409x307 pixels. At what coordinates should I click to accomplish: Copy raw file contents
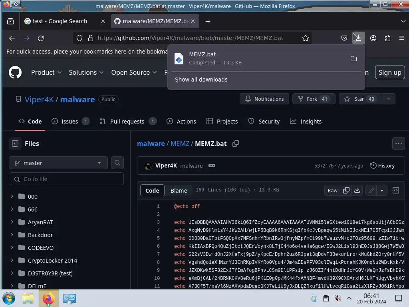346,190
